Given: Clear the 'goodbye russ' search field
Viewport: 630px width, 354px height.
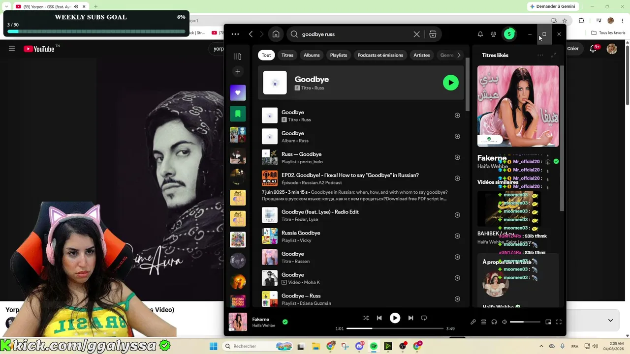Looking at the screenshot, I should 416,34.
